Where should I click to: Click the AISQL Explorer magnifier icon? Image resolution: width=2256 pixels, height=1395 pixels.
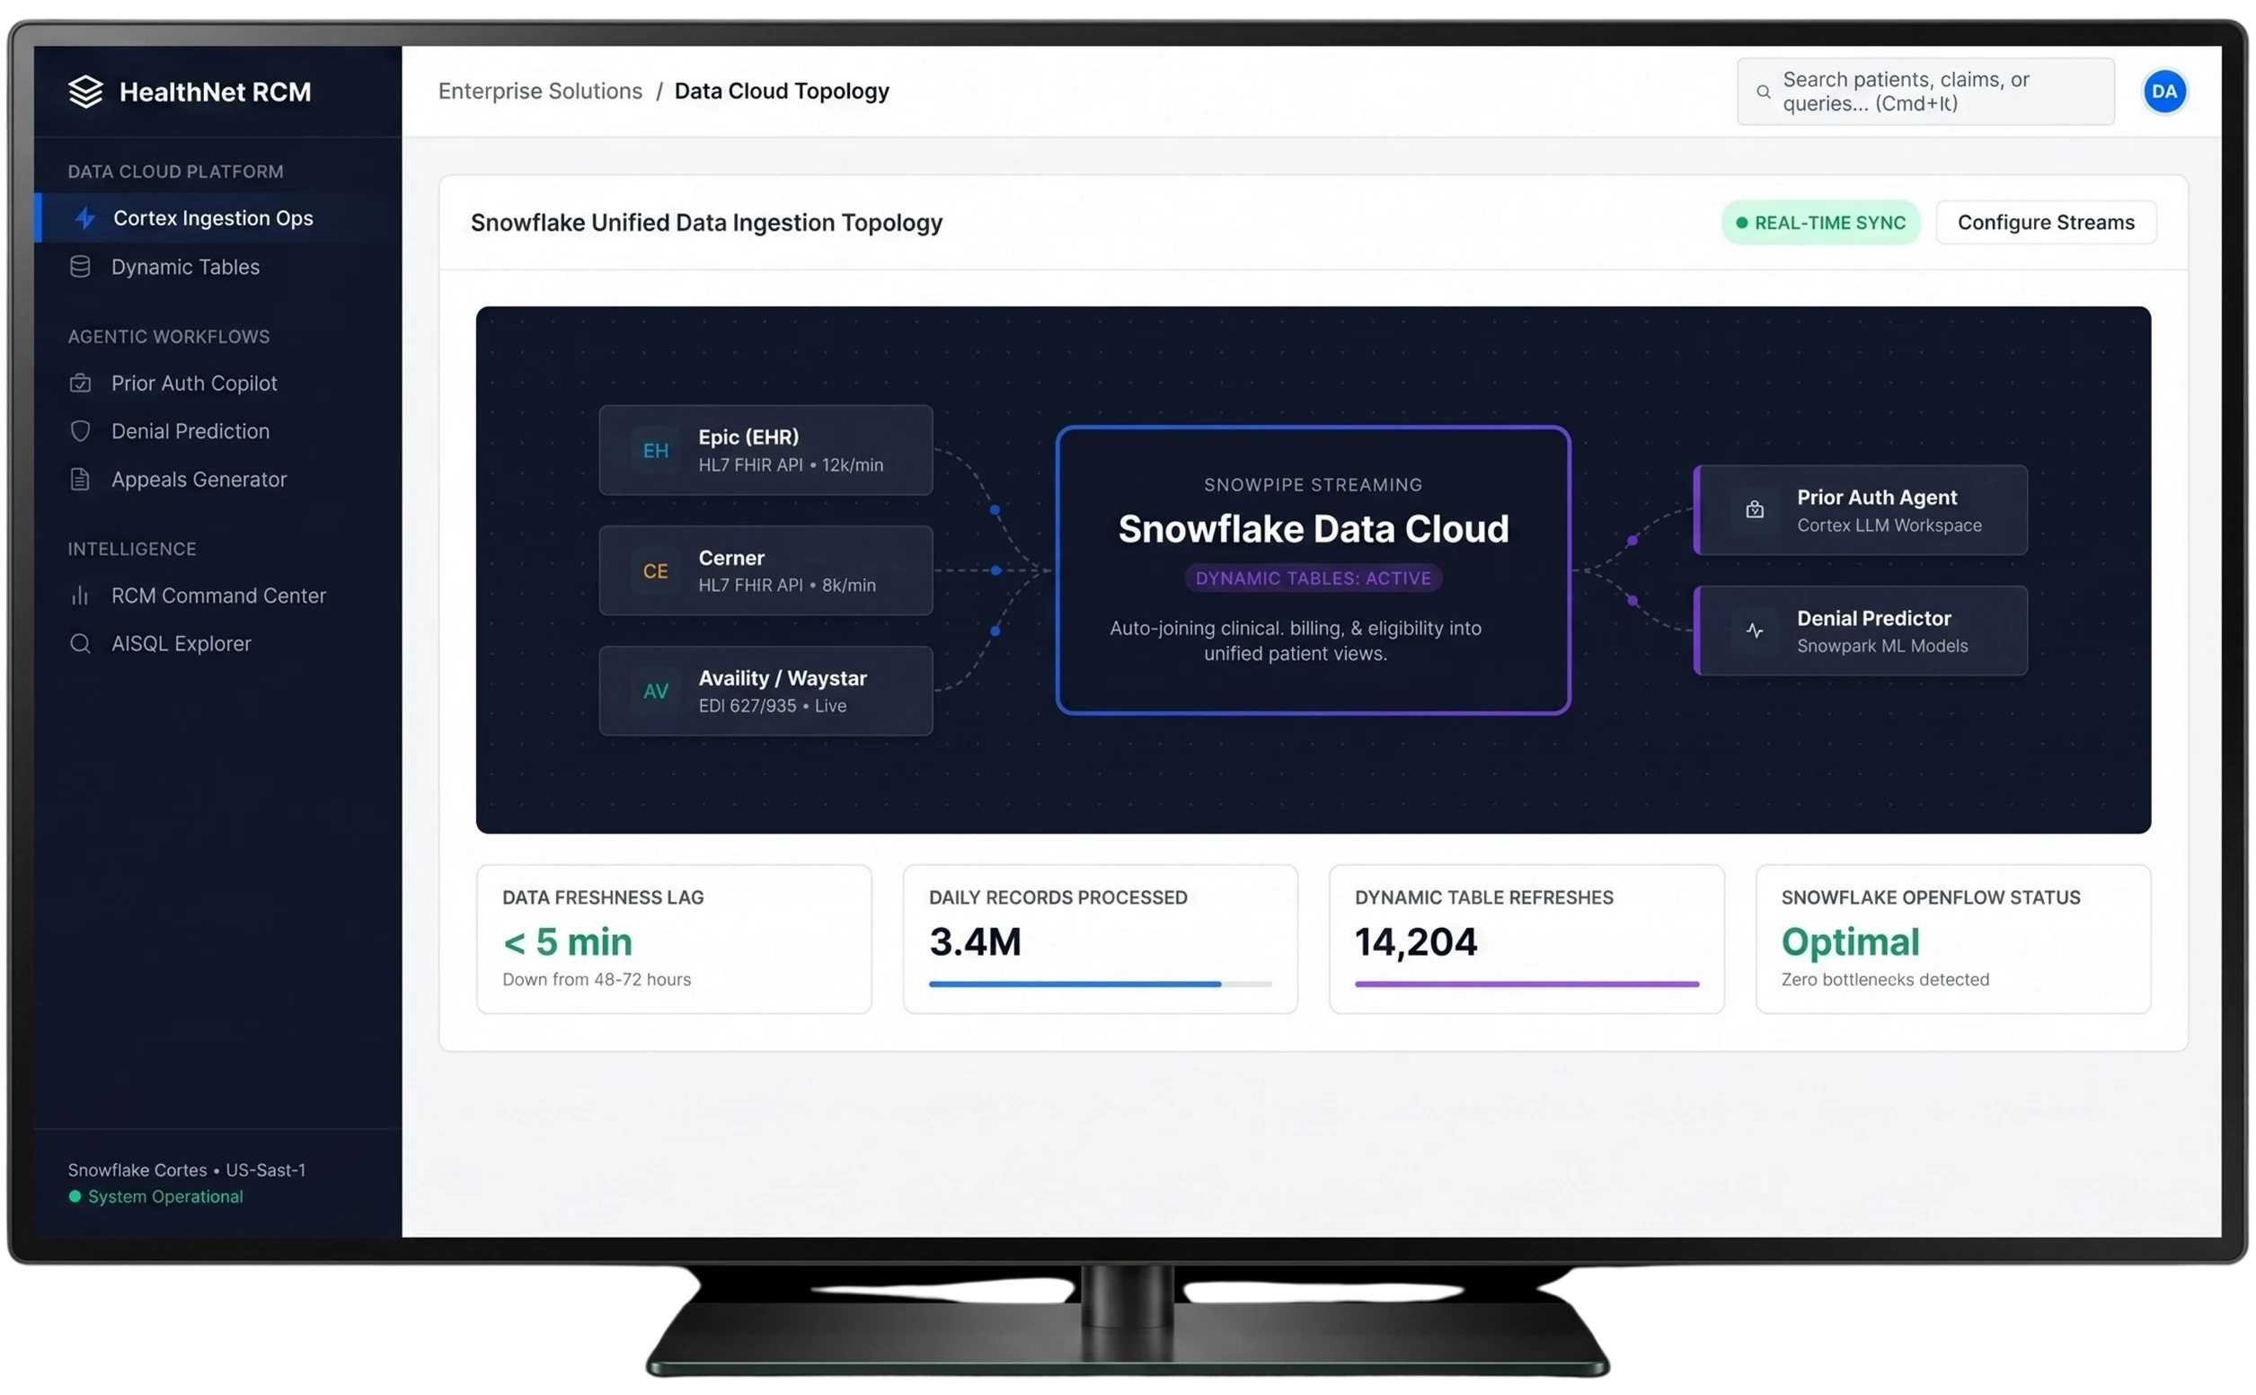point(80,643)
